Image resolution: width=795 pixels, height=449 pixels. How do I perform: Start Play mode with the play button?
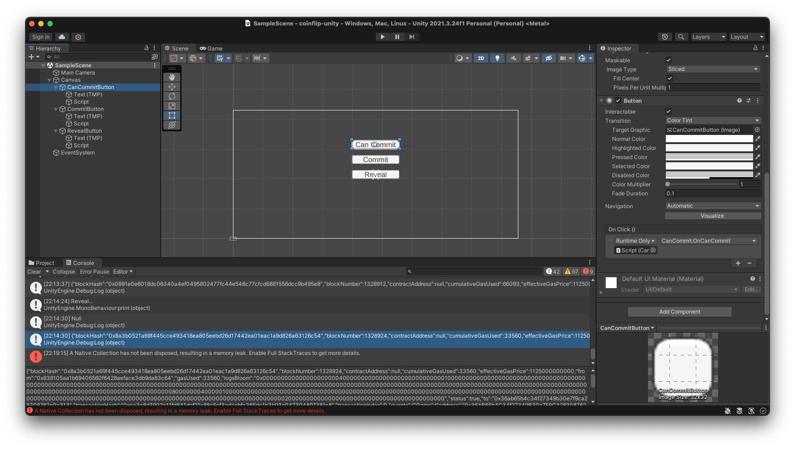[382, 37]
